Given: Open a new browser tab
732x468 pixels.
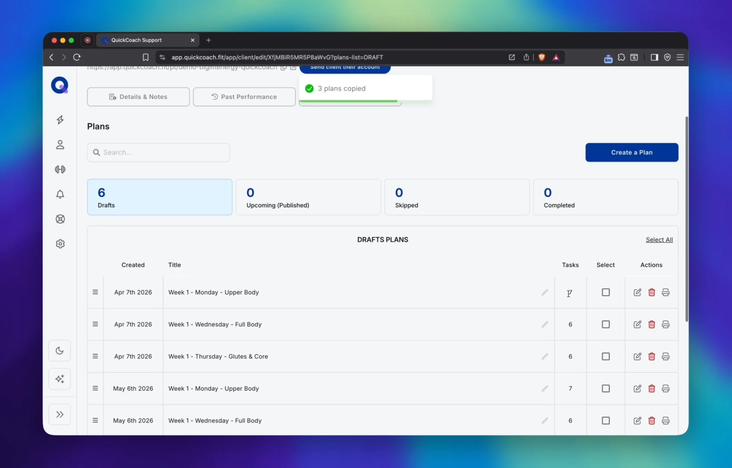Looking at the screenshot, I should pyautogui.click(x=208, y=40).
